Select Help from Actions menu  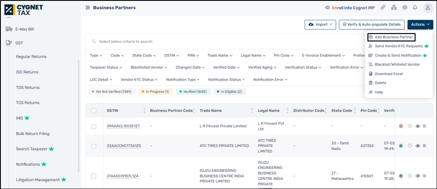(375, 92)
